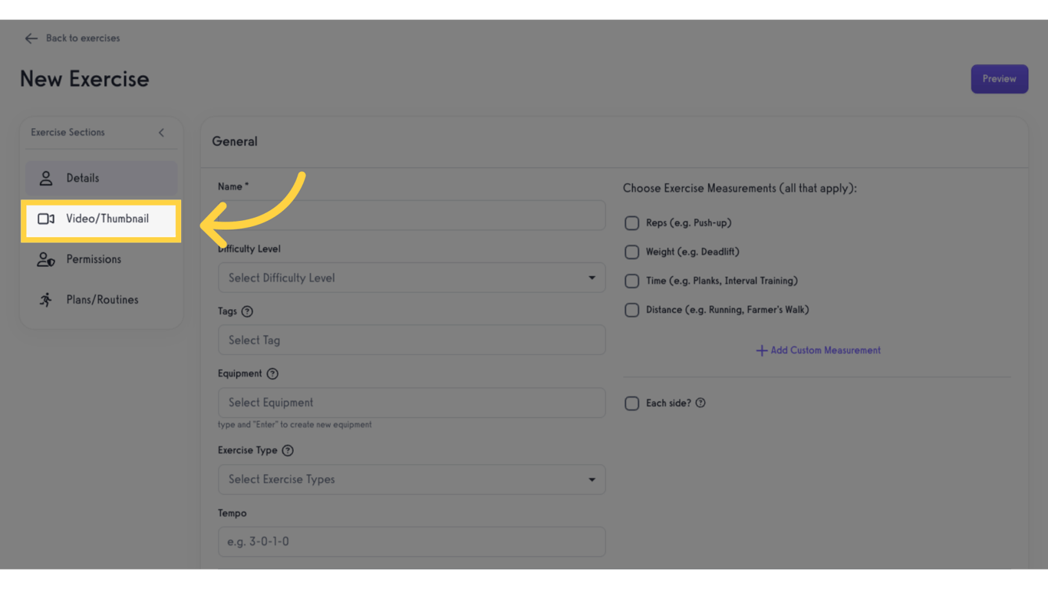Expand the Select Exercise Types dropdown
1048x589 pixels.
pos(411,479)
